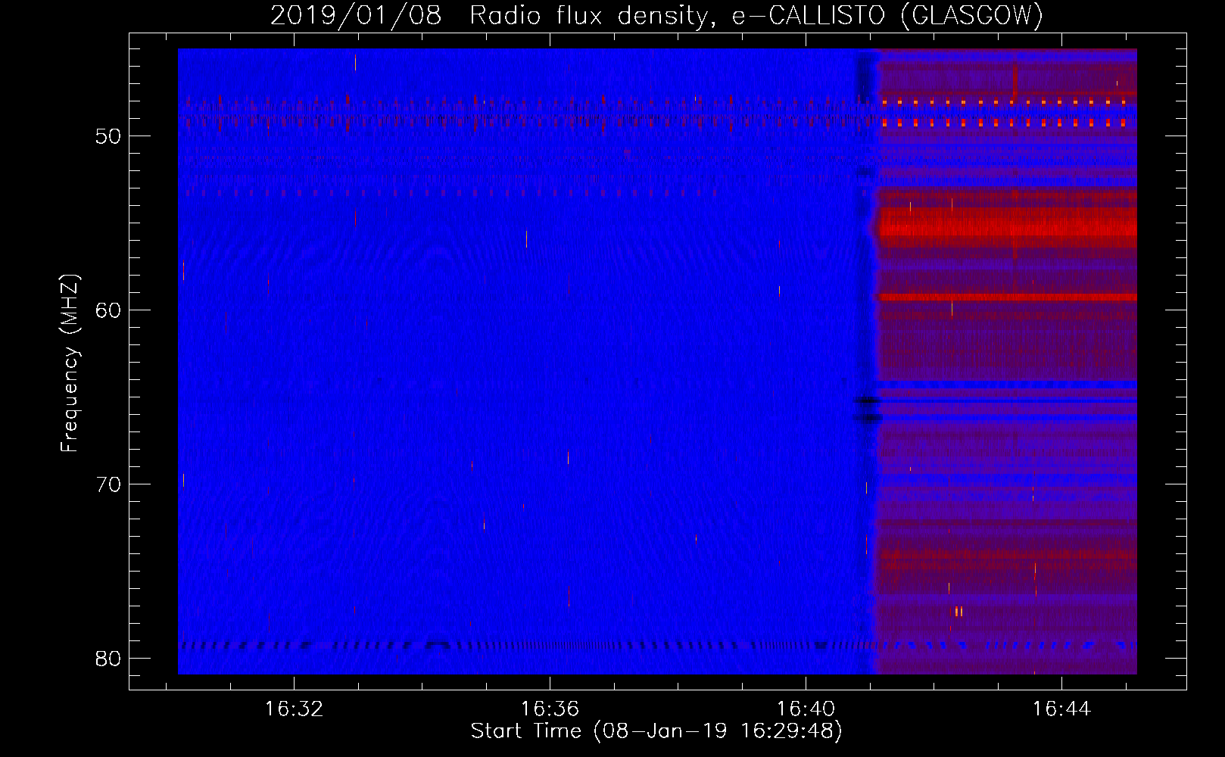Click the bright red emission band near 55 MHz

tap(1007, 226)
